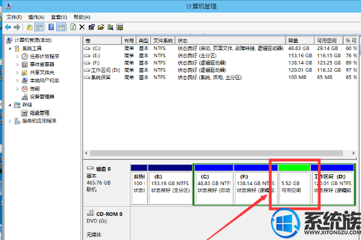Click the Up one level folder icon

(30, 27)
